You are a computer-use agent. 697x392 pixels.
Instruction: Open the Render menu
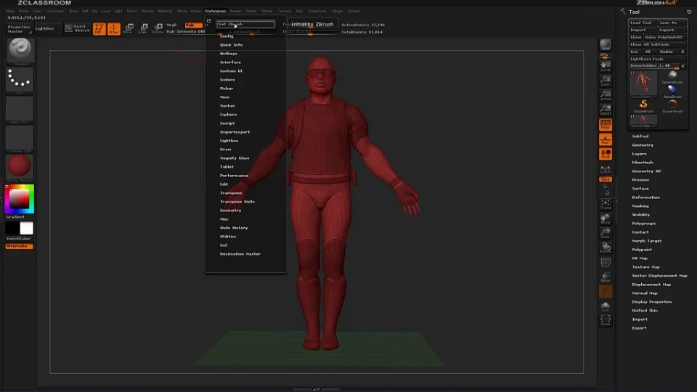pyautogui.click(x=235, y=12)
